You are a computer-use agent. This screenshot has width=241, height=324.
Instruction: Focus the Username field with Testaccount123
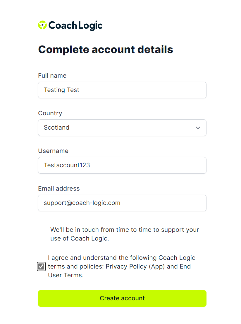(x=122, y=165)
